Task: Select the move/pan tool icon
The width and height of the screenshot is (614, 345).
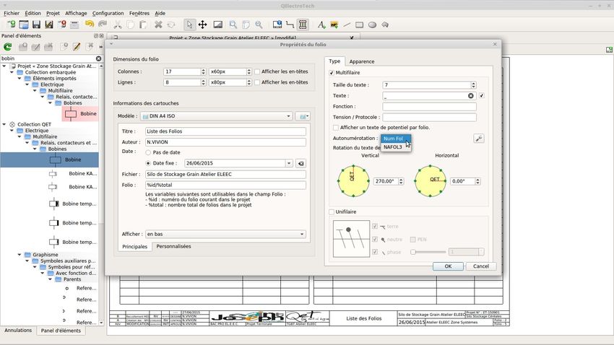Action: click(202, 25)
